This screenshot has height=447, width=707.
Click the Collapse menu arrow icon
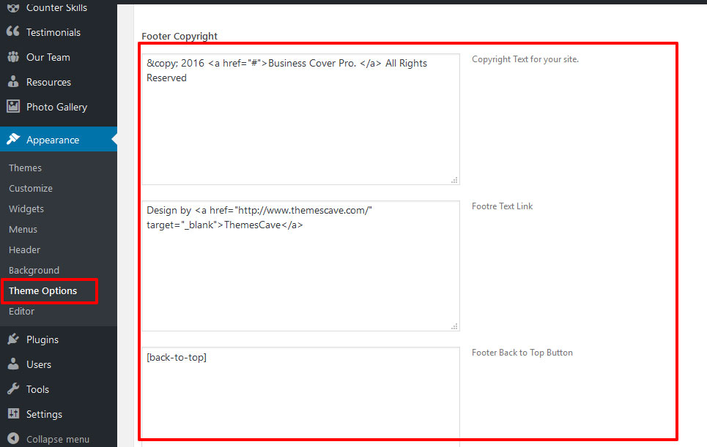click(x=13, y=438)
